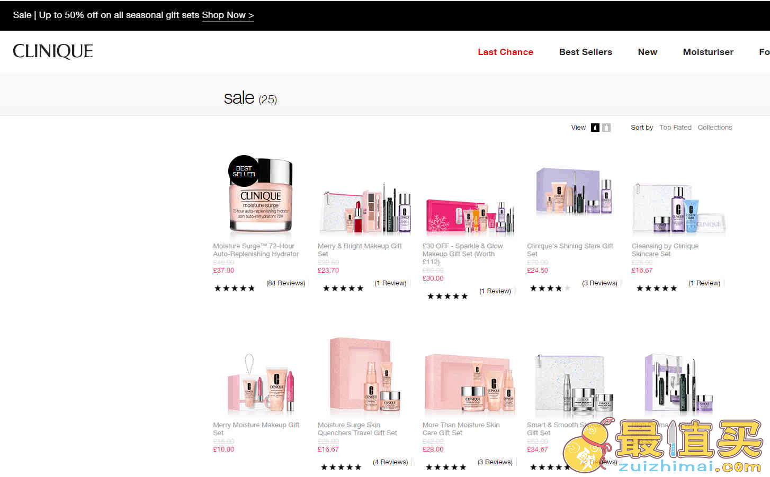Click star rating under Sparkle & Glow Makeup Set
Viewport: 770px width, 477px height.
tap(447, 296)
